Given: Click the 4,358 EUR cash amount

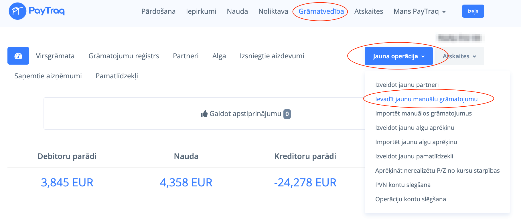Looking at the screenshot, I should click(186, 182).
